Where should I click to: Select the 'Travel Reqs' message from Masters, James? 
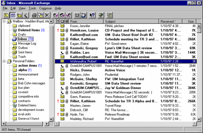[x=126, y=106]
